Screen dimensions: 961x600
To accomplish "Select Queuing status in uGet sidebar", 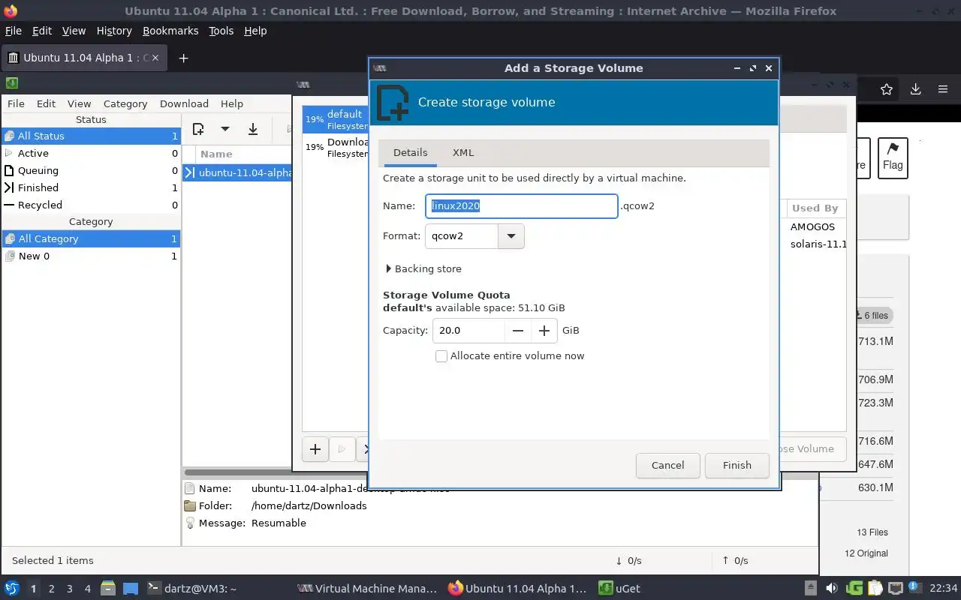I will point(91,170).
